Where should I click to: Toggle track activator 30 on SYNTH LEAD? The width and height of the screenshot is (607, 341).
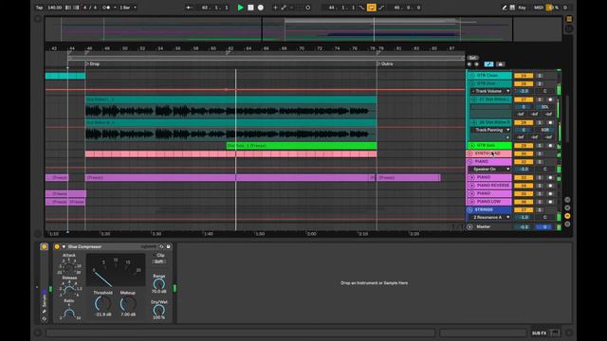524,153
